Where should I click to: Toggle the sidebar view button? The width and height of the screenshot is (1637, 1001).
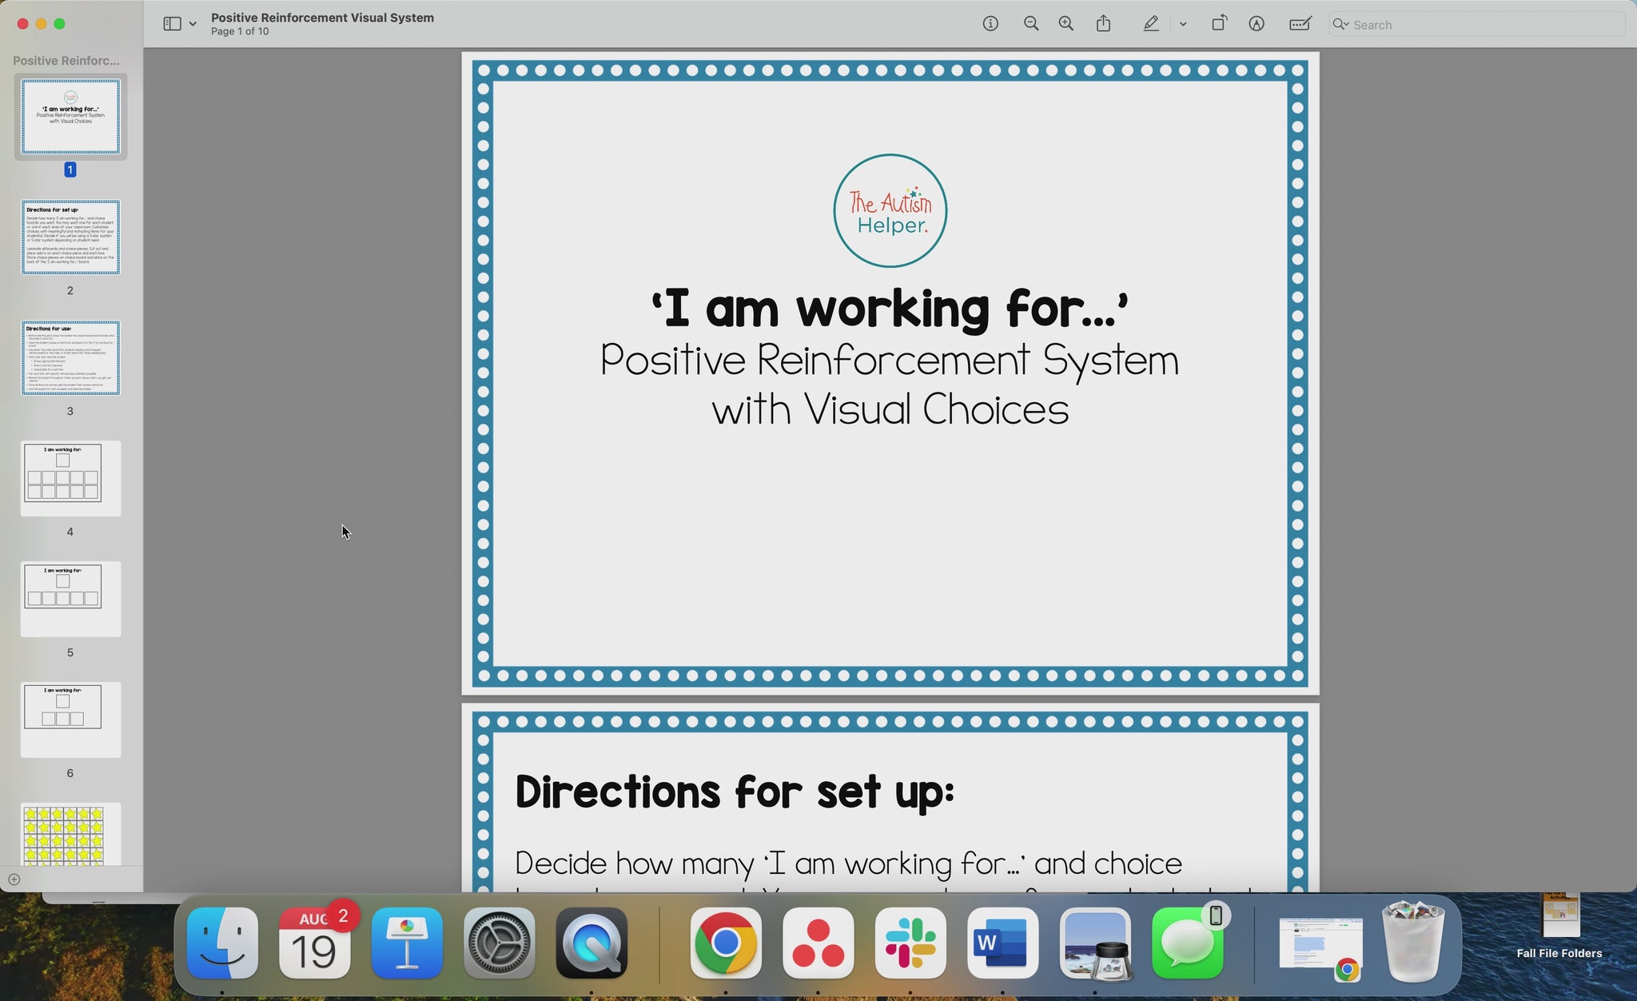[172, 24]
